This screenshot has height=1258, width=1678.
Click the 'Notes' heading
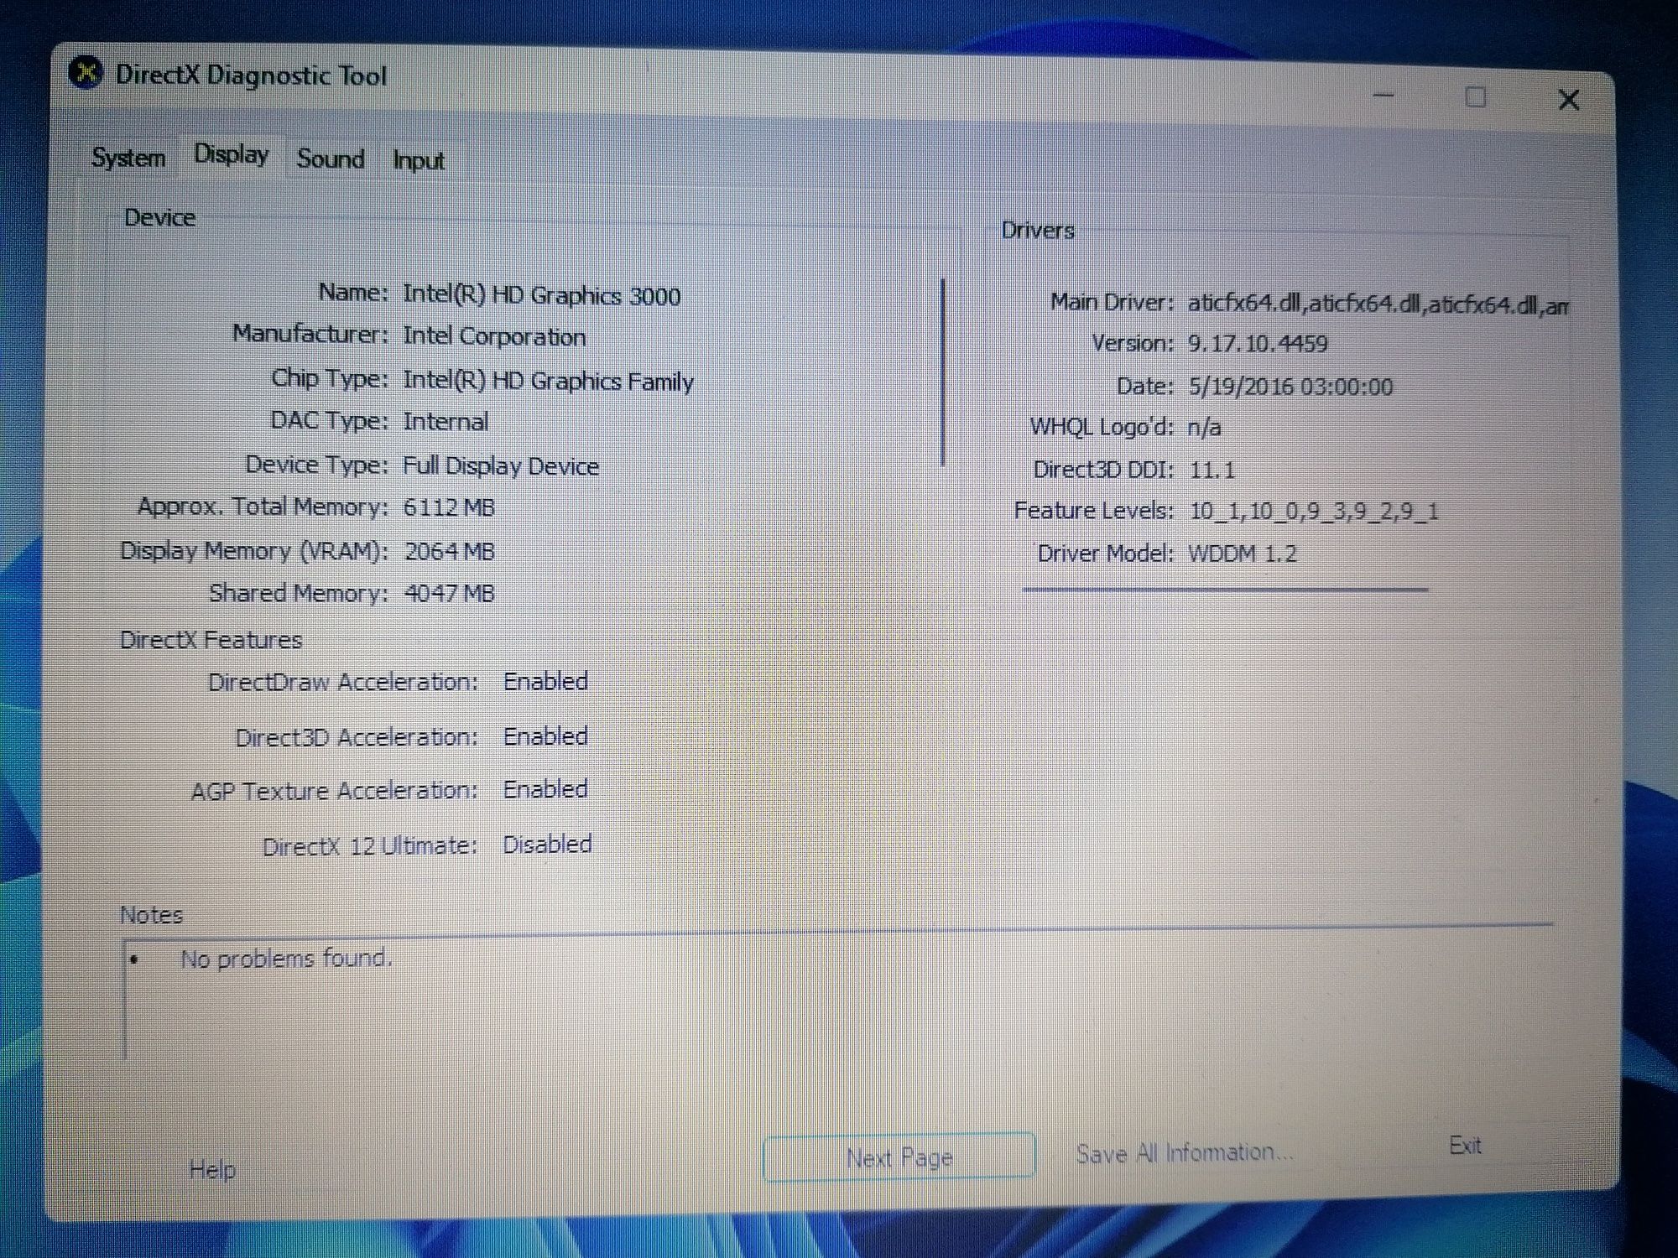(x=151, y=914)
